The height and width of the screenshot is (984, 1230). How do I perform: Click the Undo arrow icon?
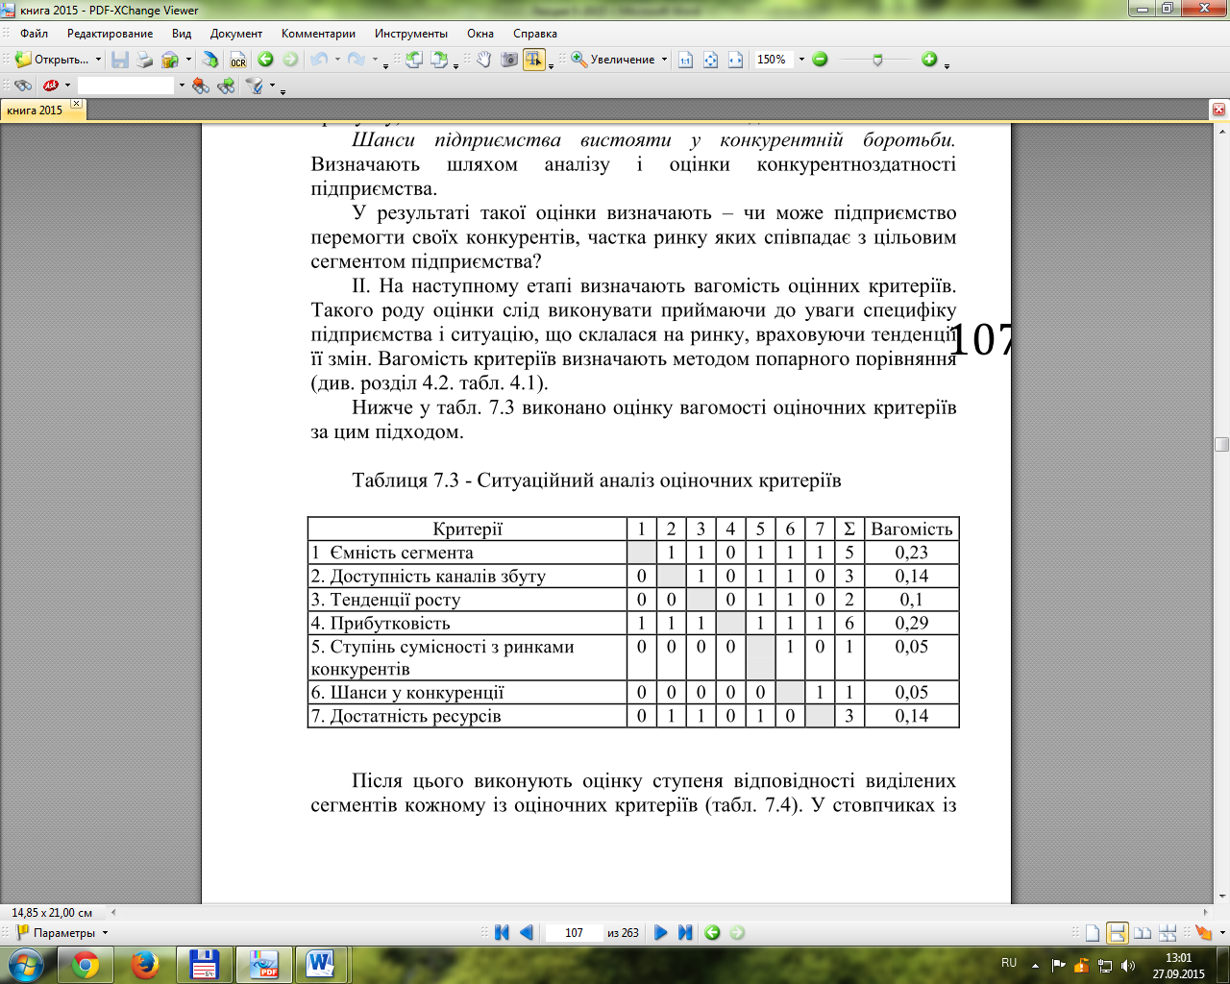318,60
